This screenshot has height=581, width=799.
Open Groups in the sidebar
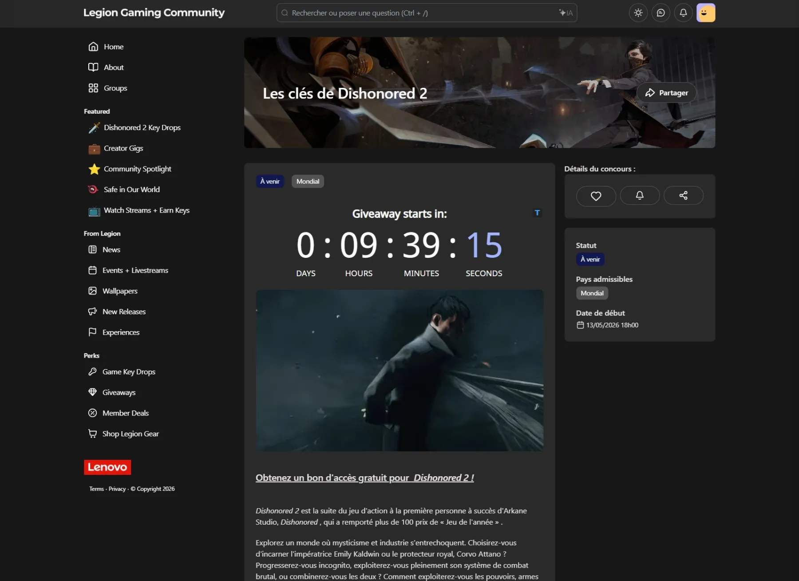(x=115, y=88)
